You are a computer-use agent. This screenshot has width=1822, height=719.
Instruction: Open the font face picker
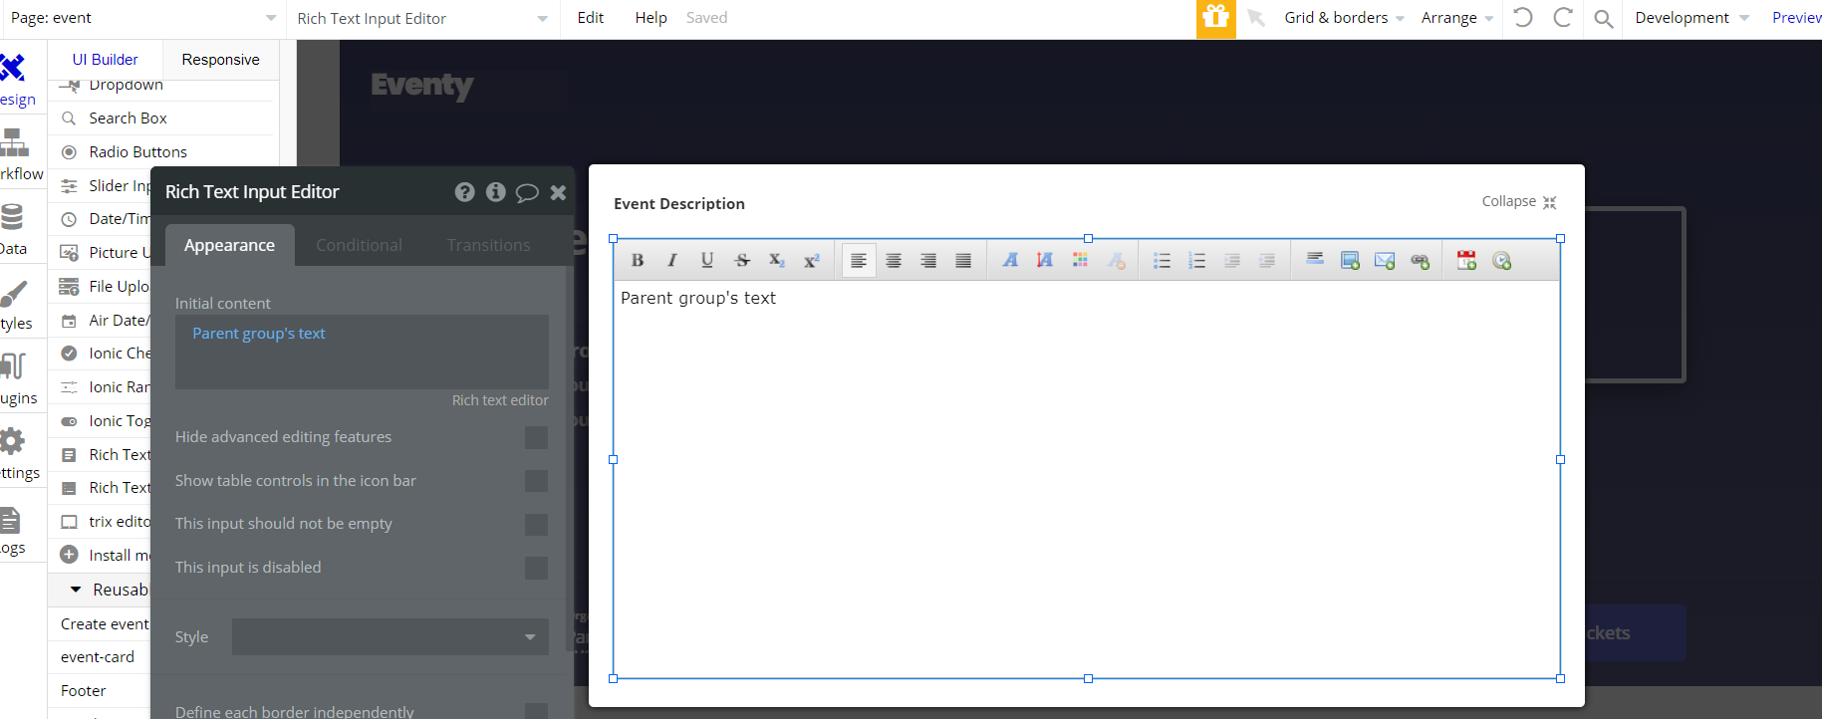click(x=1010, y=261)
